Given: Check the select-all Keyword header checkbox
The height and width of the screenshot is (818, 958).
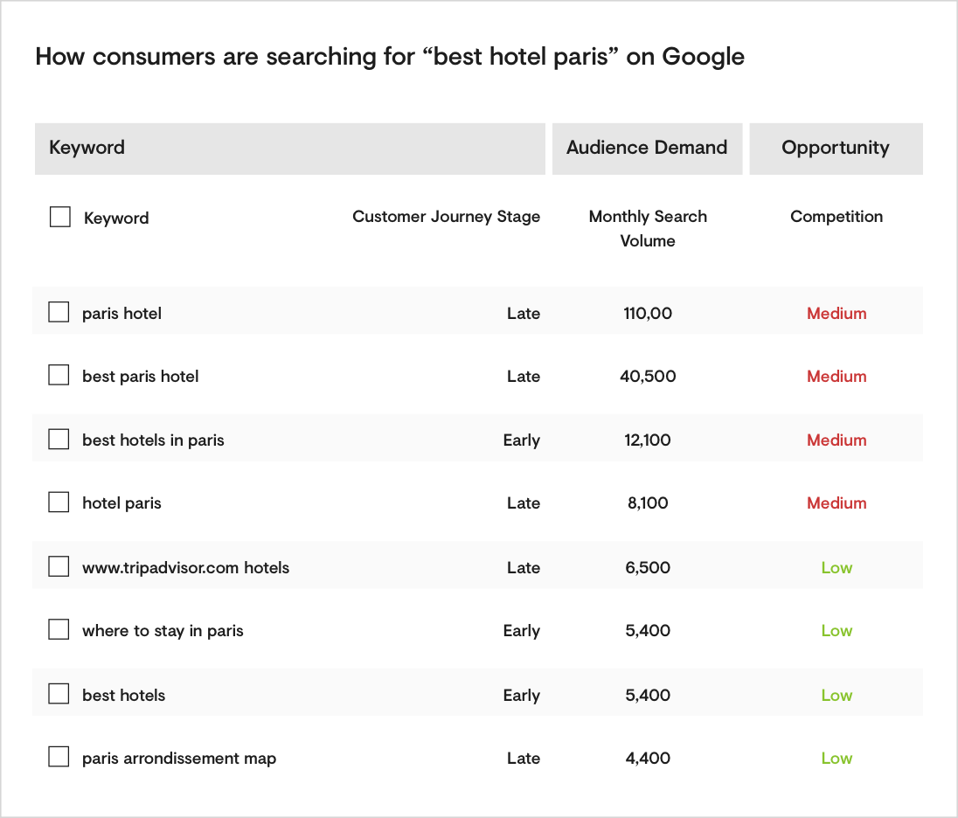Looking at the screenshot, I should coord(60,217).
